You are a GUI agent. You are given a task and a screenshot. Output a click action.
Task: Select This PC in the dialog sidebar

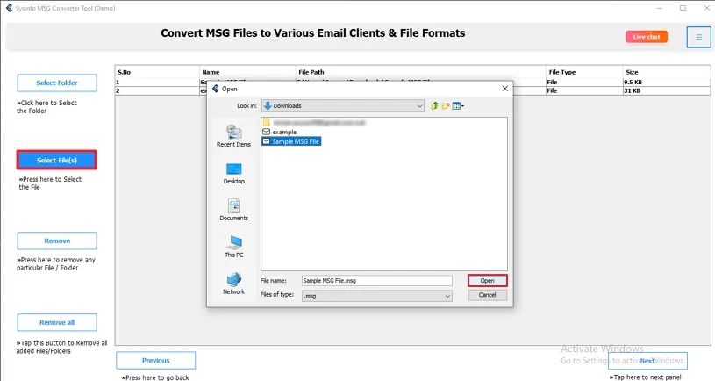[x=233, y=247]
